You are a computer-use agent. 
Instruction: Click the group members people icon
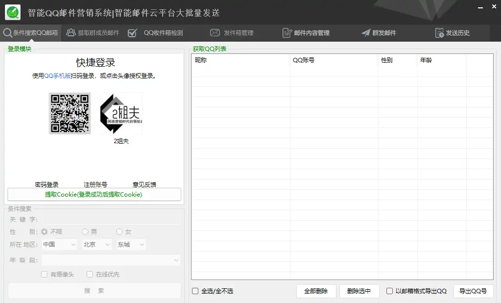pos(71,32)
